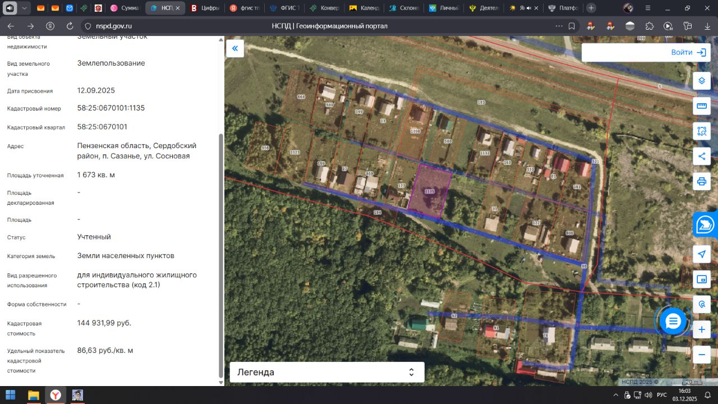
Task: Click the Земли населенных пунктов value
Action: click(x=126, y=256)
